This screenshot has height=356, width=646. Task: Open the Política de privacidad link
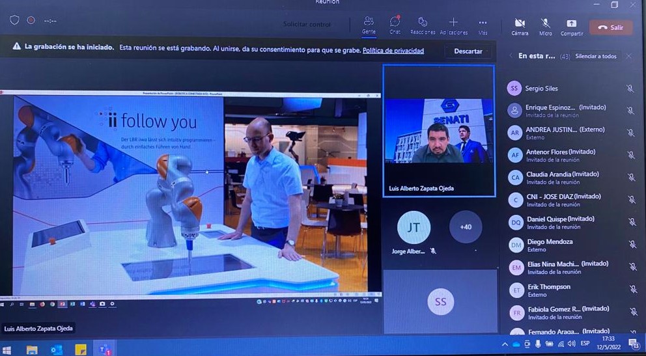[393, 51]
